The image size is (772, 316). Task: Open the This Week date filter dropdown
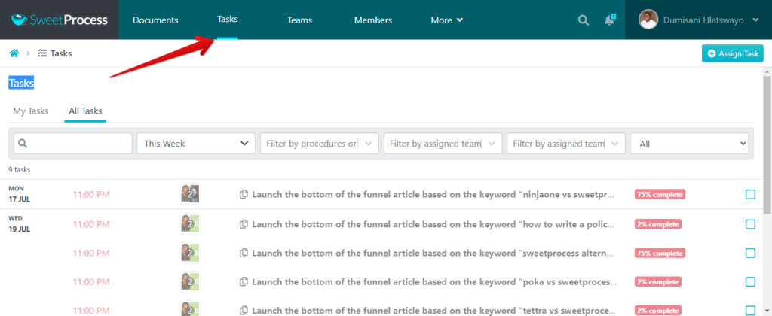coord(196,144)
